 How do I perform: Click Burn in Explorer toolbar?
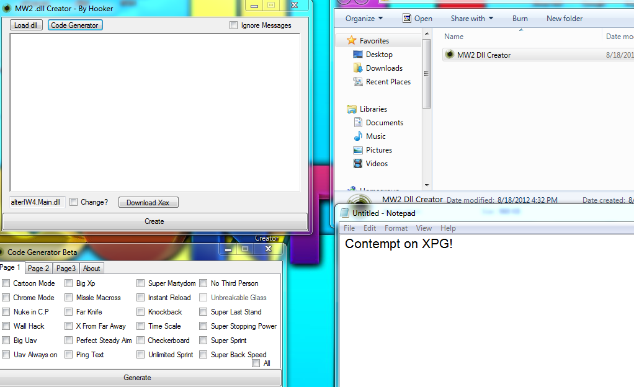point(520,19)
